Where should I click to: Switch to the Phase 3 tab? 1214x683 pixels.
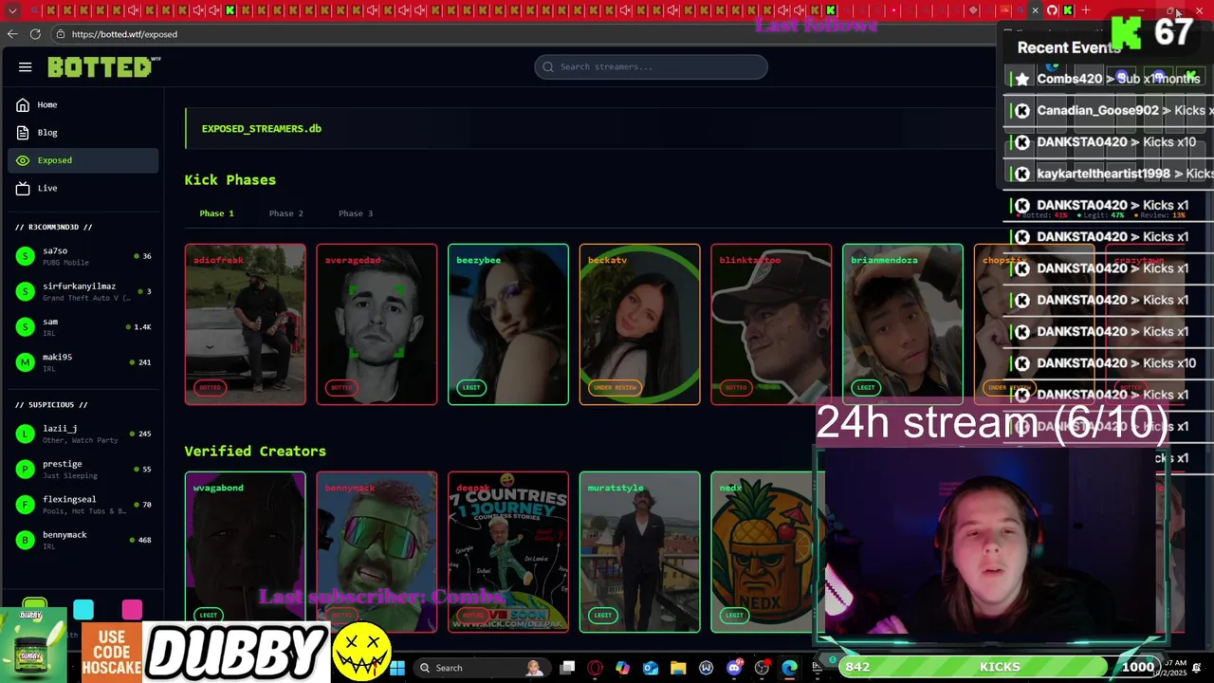click(356, 213)
